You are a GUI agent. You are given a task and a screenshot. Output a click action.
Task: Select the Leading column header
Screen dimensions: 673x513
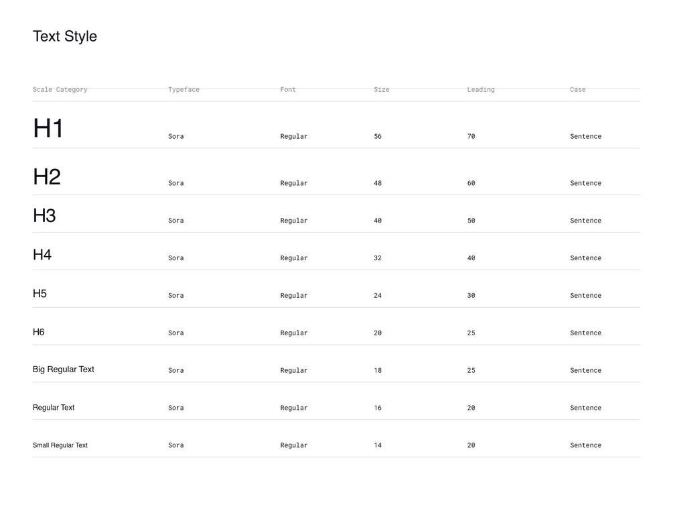click(481, 90)
